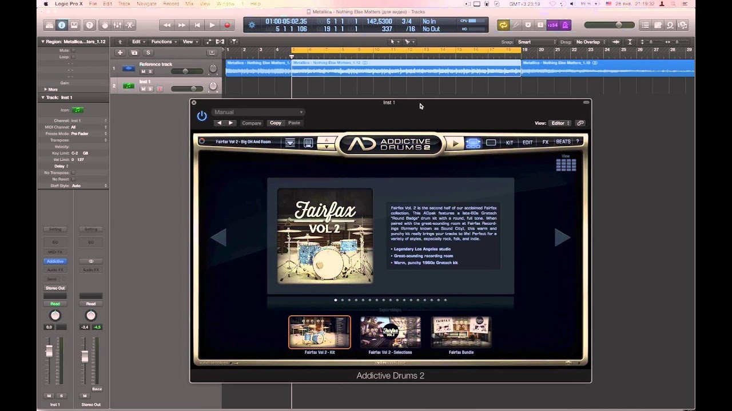Collapse the Track Inst 1 inspector

(x=42, y=98)
